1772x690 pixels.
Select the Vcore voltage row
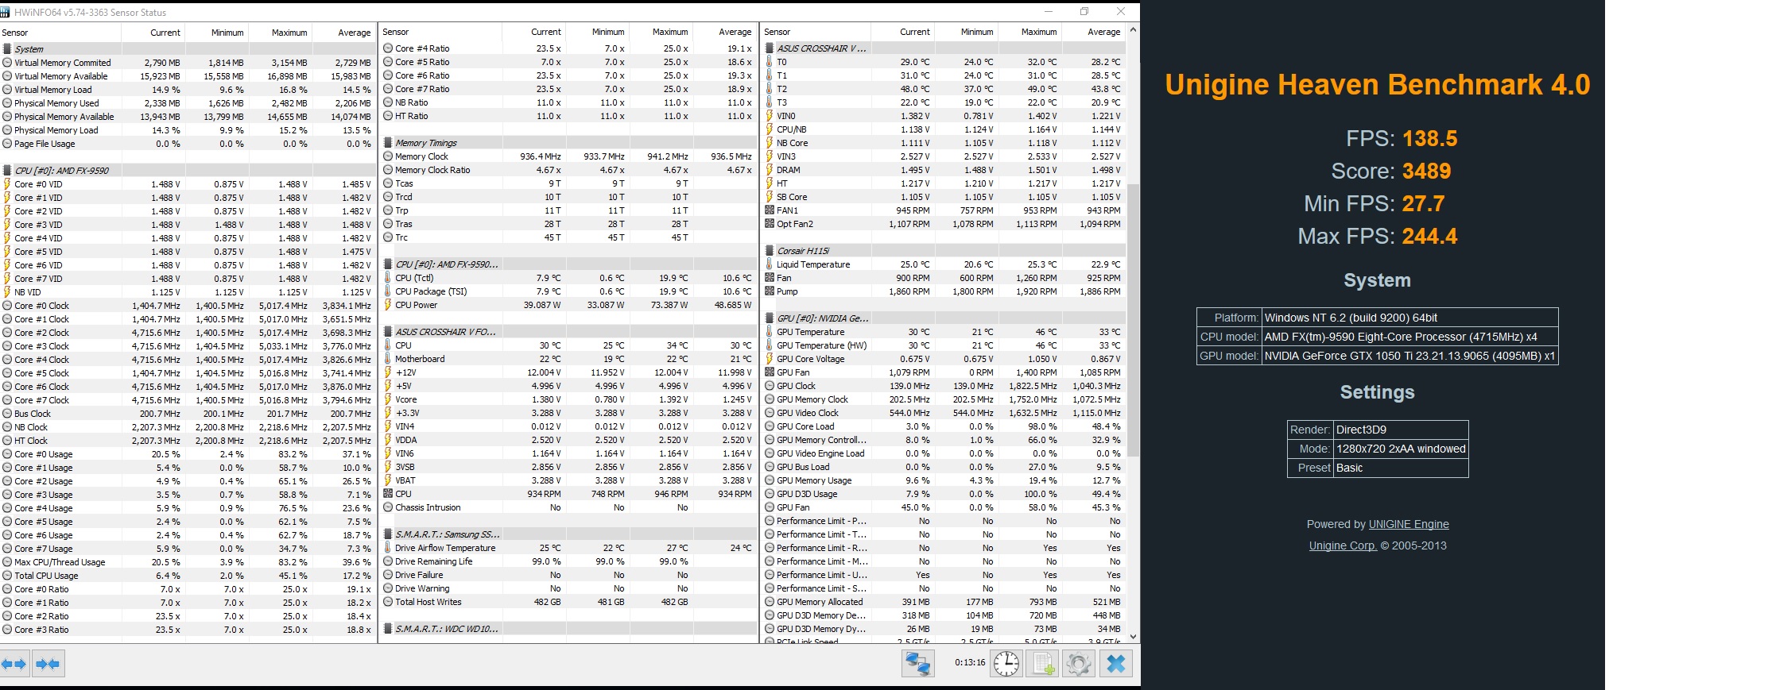tap(568, 399)
